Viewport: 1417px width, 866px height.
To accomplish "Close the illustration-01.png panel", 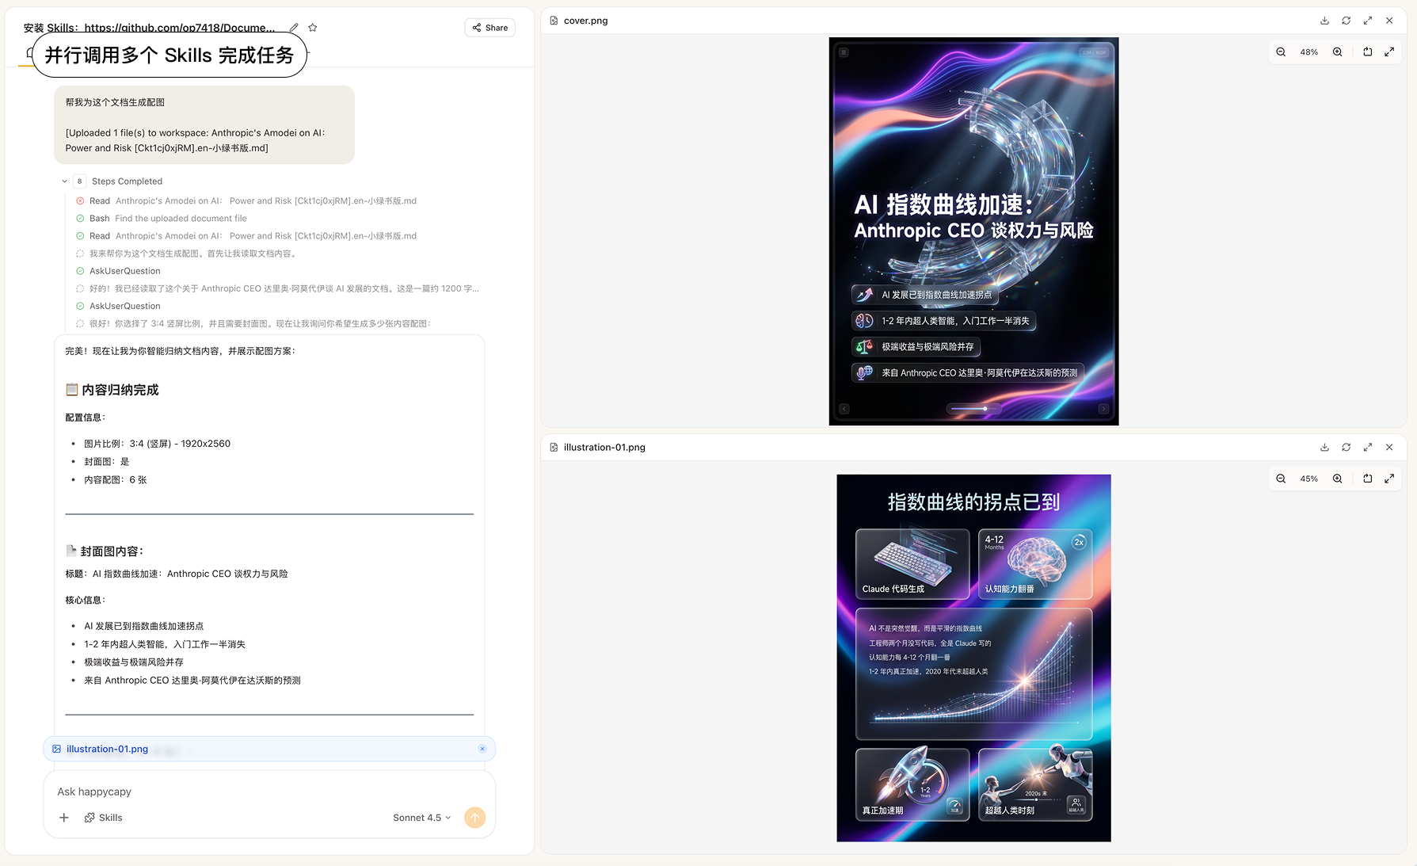I will click(x=1389, y=448).
